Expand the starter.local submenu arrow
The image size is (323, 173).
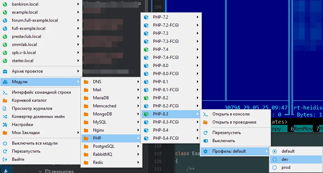78,61
